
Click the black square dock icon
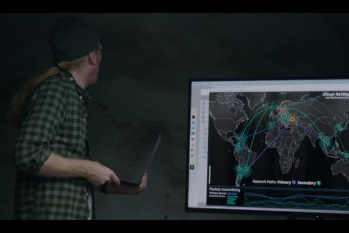click(x=193, y=117)
